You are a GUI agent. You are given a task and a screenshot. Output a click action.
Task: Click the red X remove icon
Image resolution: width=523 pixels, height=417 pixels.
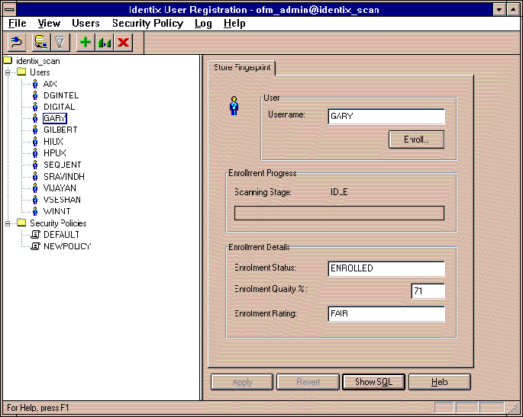click(x=123, y=43)
